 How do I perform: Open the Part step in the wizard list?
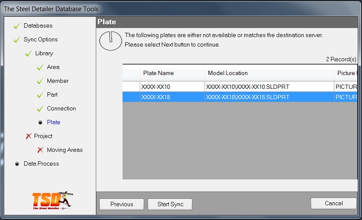pyautogui.click(x=52, y=95)
